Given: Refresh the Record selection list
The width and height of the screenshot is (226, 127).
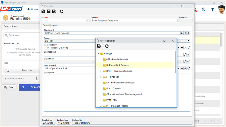Looking at the screenshot, I should (107, 46).
